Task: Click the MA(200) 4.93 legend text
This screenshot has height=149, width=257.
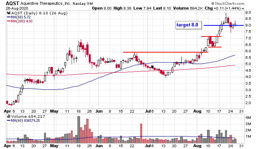Action: [x=22, y=21]
